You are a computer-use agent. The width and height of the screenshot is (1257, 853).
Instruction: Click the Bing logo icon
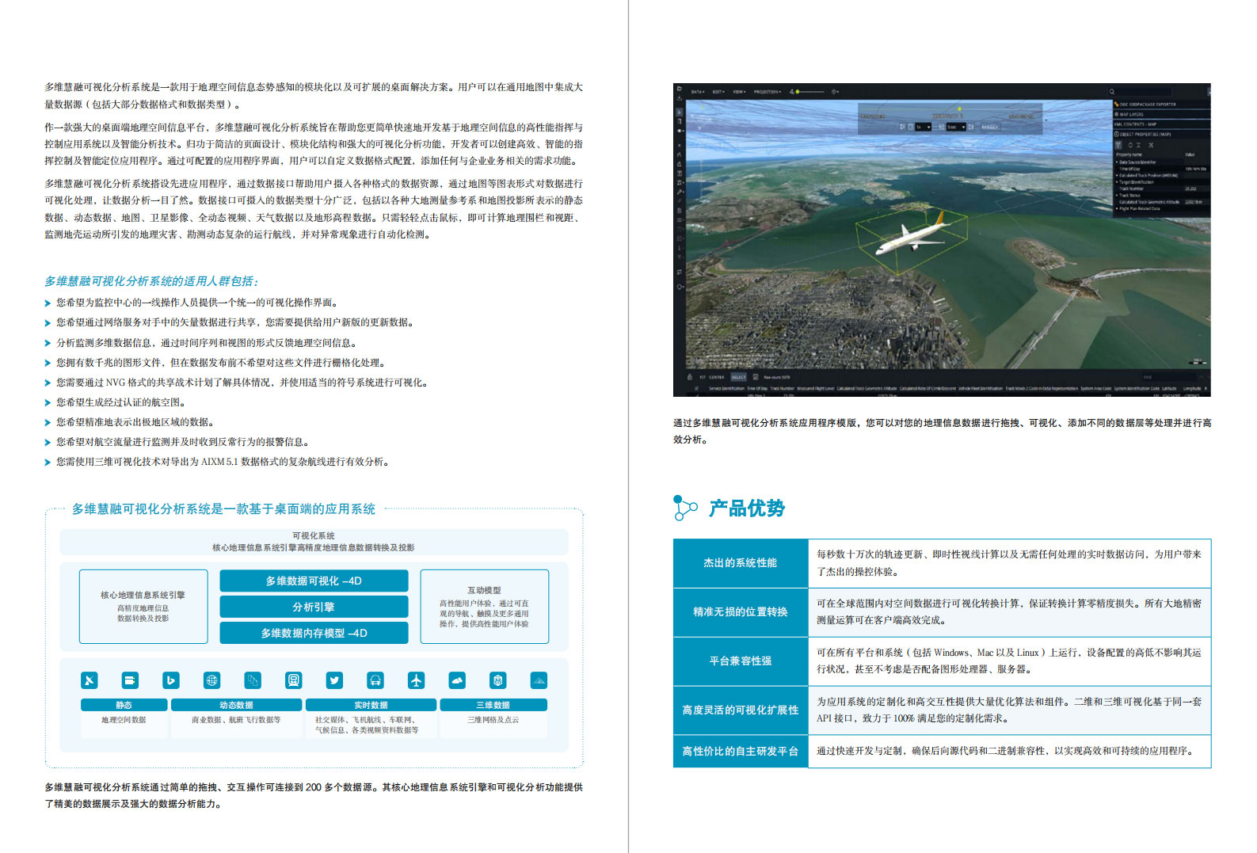(x=171, y=680)
